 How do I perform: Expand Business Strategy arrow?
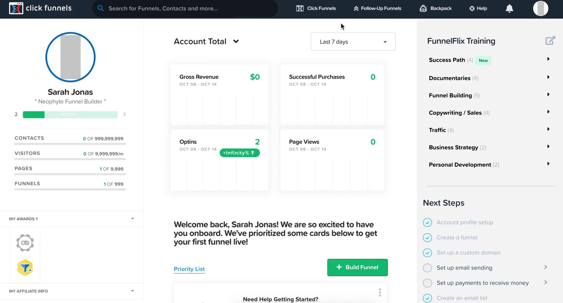click(548, 147)
